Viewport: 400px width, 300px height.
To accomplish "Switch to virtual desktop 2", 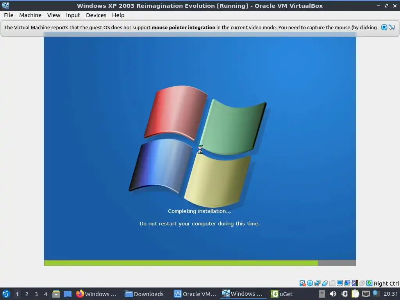I will (x=27, y=294).
